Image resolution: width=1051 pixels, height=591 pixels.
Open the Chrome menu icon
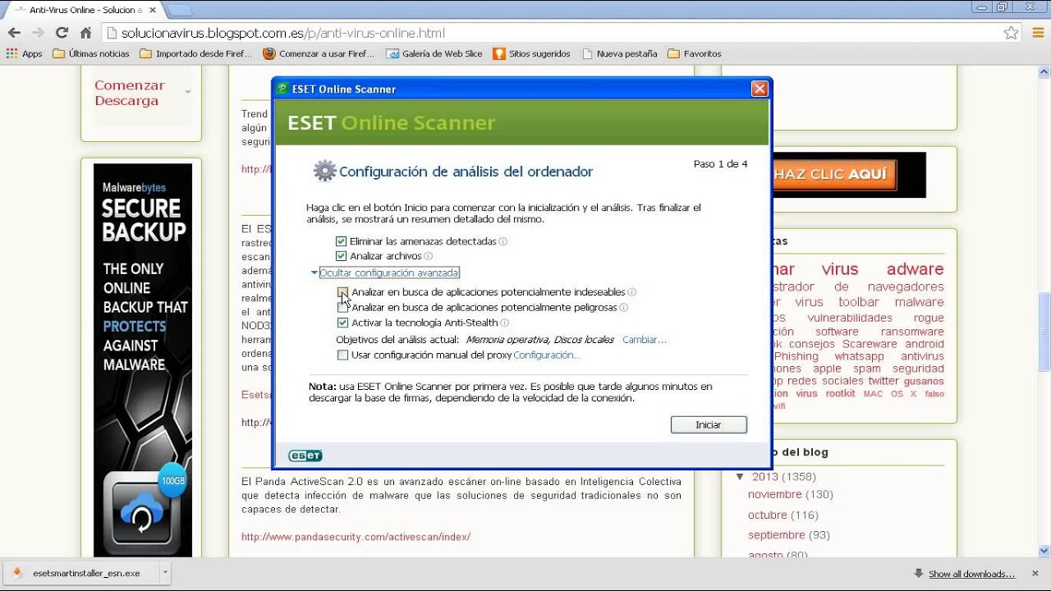click(x=1036, y=33)
